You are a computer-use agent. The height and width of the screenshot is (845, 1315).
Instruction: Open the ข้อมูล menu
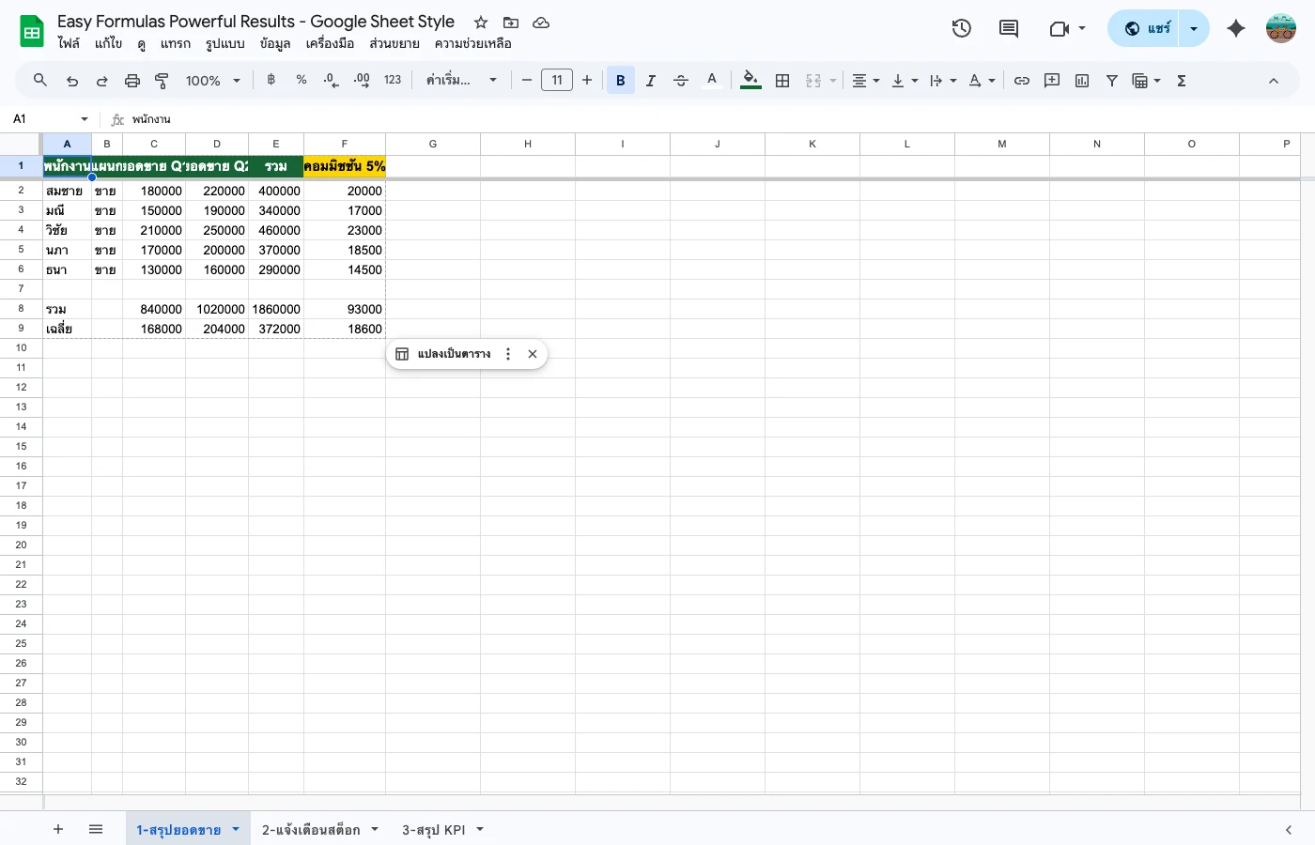coord(275,43)
